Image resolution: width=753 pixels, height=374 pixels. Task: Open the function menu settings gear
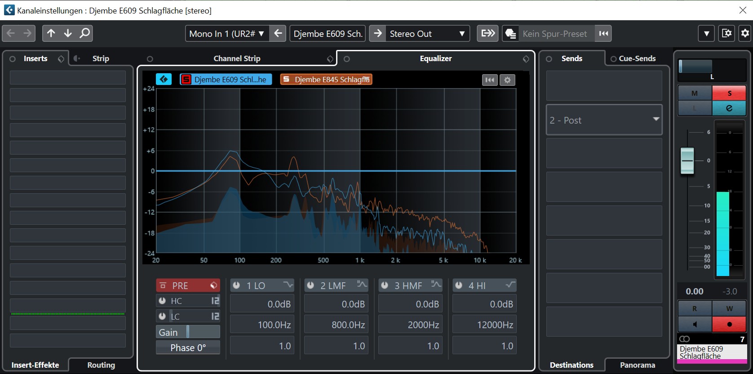744,33
